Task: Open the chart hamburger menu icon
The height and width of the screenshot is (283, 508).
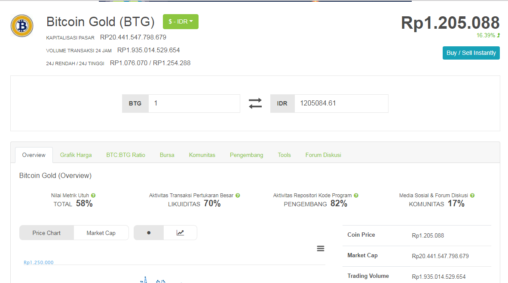Action: pos(321,248)
